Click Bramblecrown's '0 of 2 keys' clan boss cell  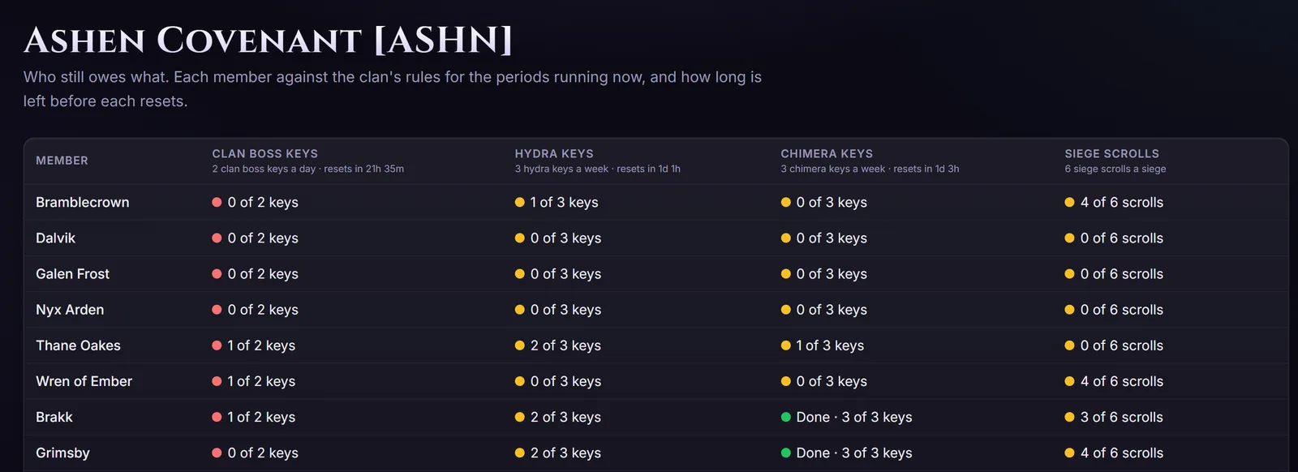pos(255,202)
